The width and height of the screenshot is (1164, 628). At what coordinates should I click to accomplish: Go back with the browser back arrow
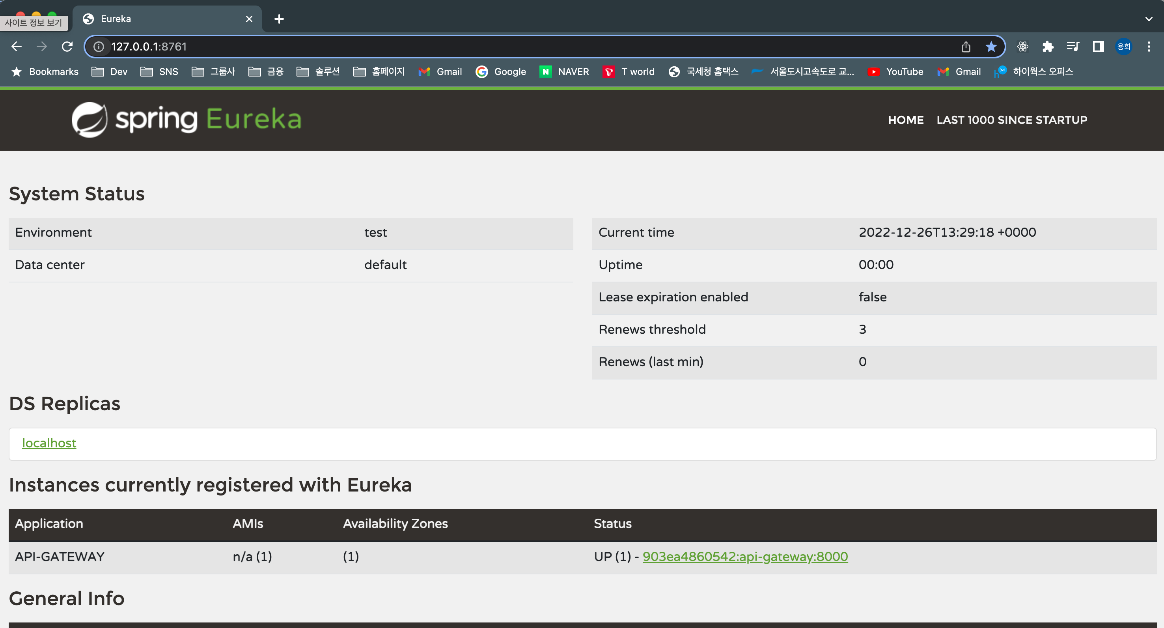point(17,47)
